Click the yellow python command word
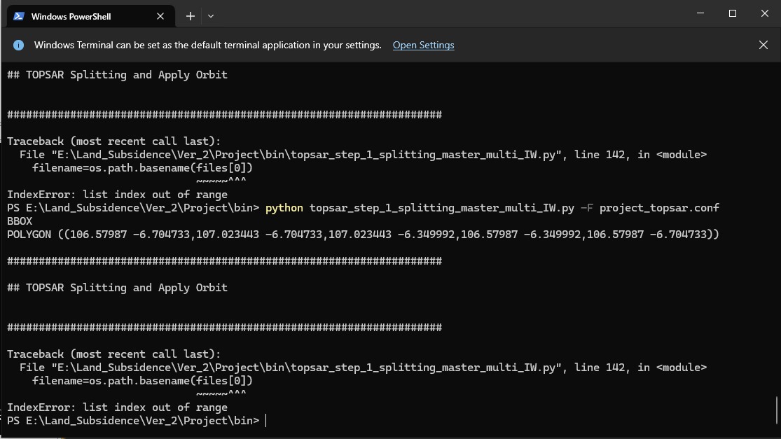 [x=284, y=208]
